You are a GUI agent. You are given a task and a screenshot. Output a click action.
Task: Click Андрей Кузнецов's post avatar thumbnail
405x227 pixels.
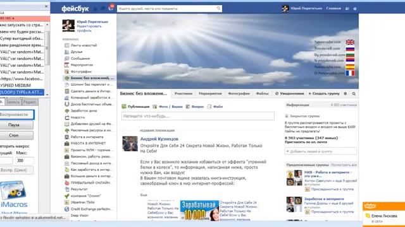[130, 144]
